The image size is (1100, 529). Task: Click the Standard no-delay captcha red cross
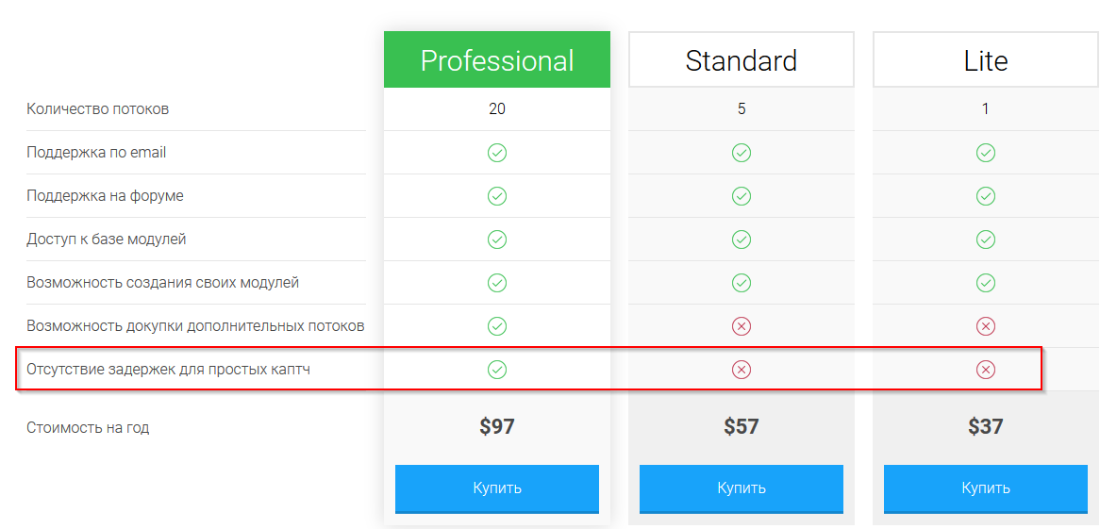pyautogui.click(x=741, y=369)
